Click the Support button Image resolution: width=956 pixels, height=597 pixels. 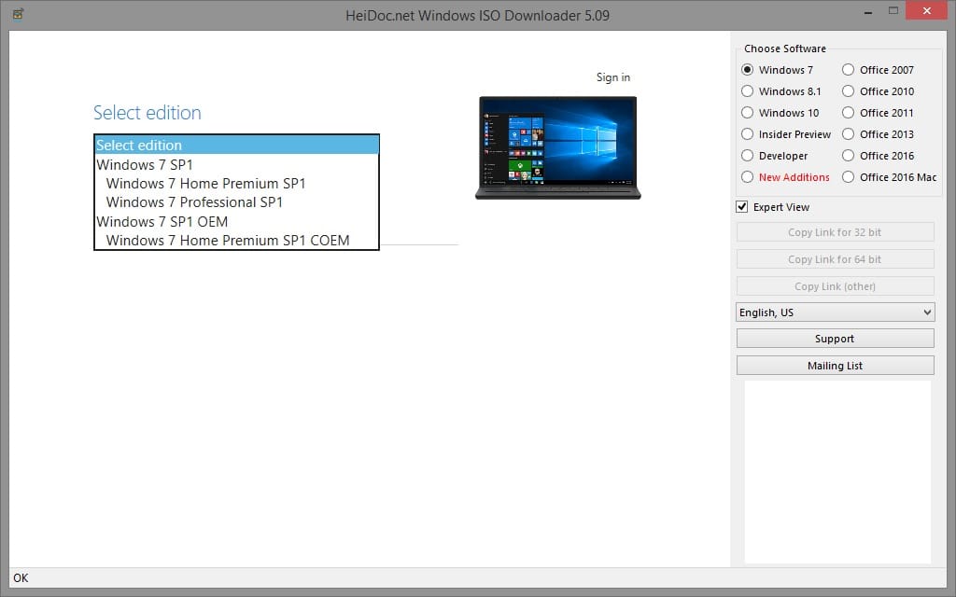click(x=836, y=339)
